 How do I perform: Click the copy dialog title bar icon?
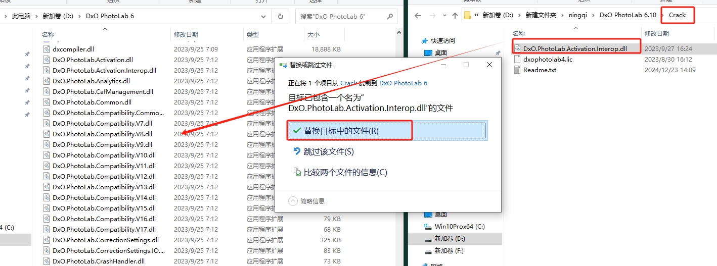(283, 65)
